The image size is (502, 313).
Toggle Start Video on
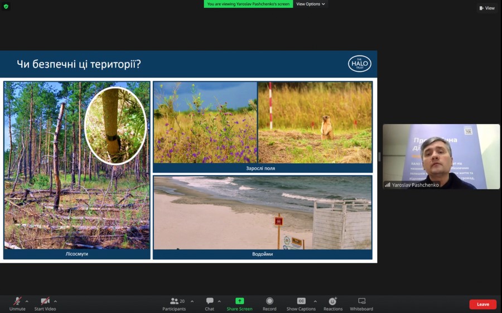(x=45, y=304)
